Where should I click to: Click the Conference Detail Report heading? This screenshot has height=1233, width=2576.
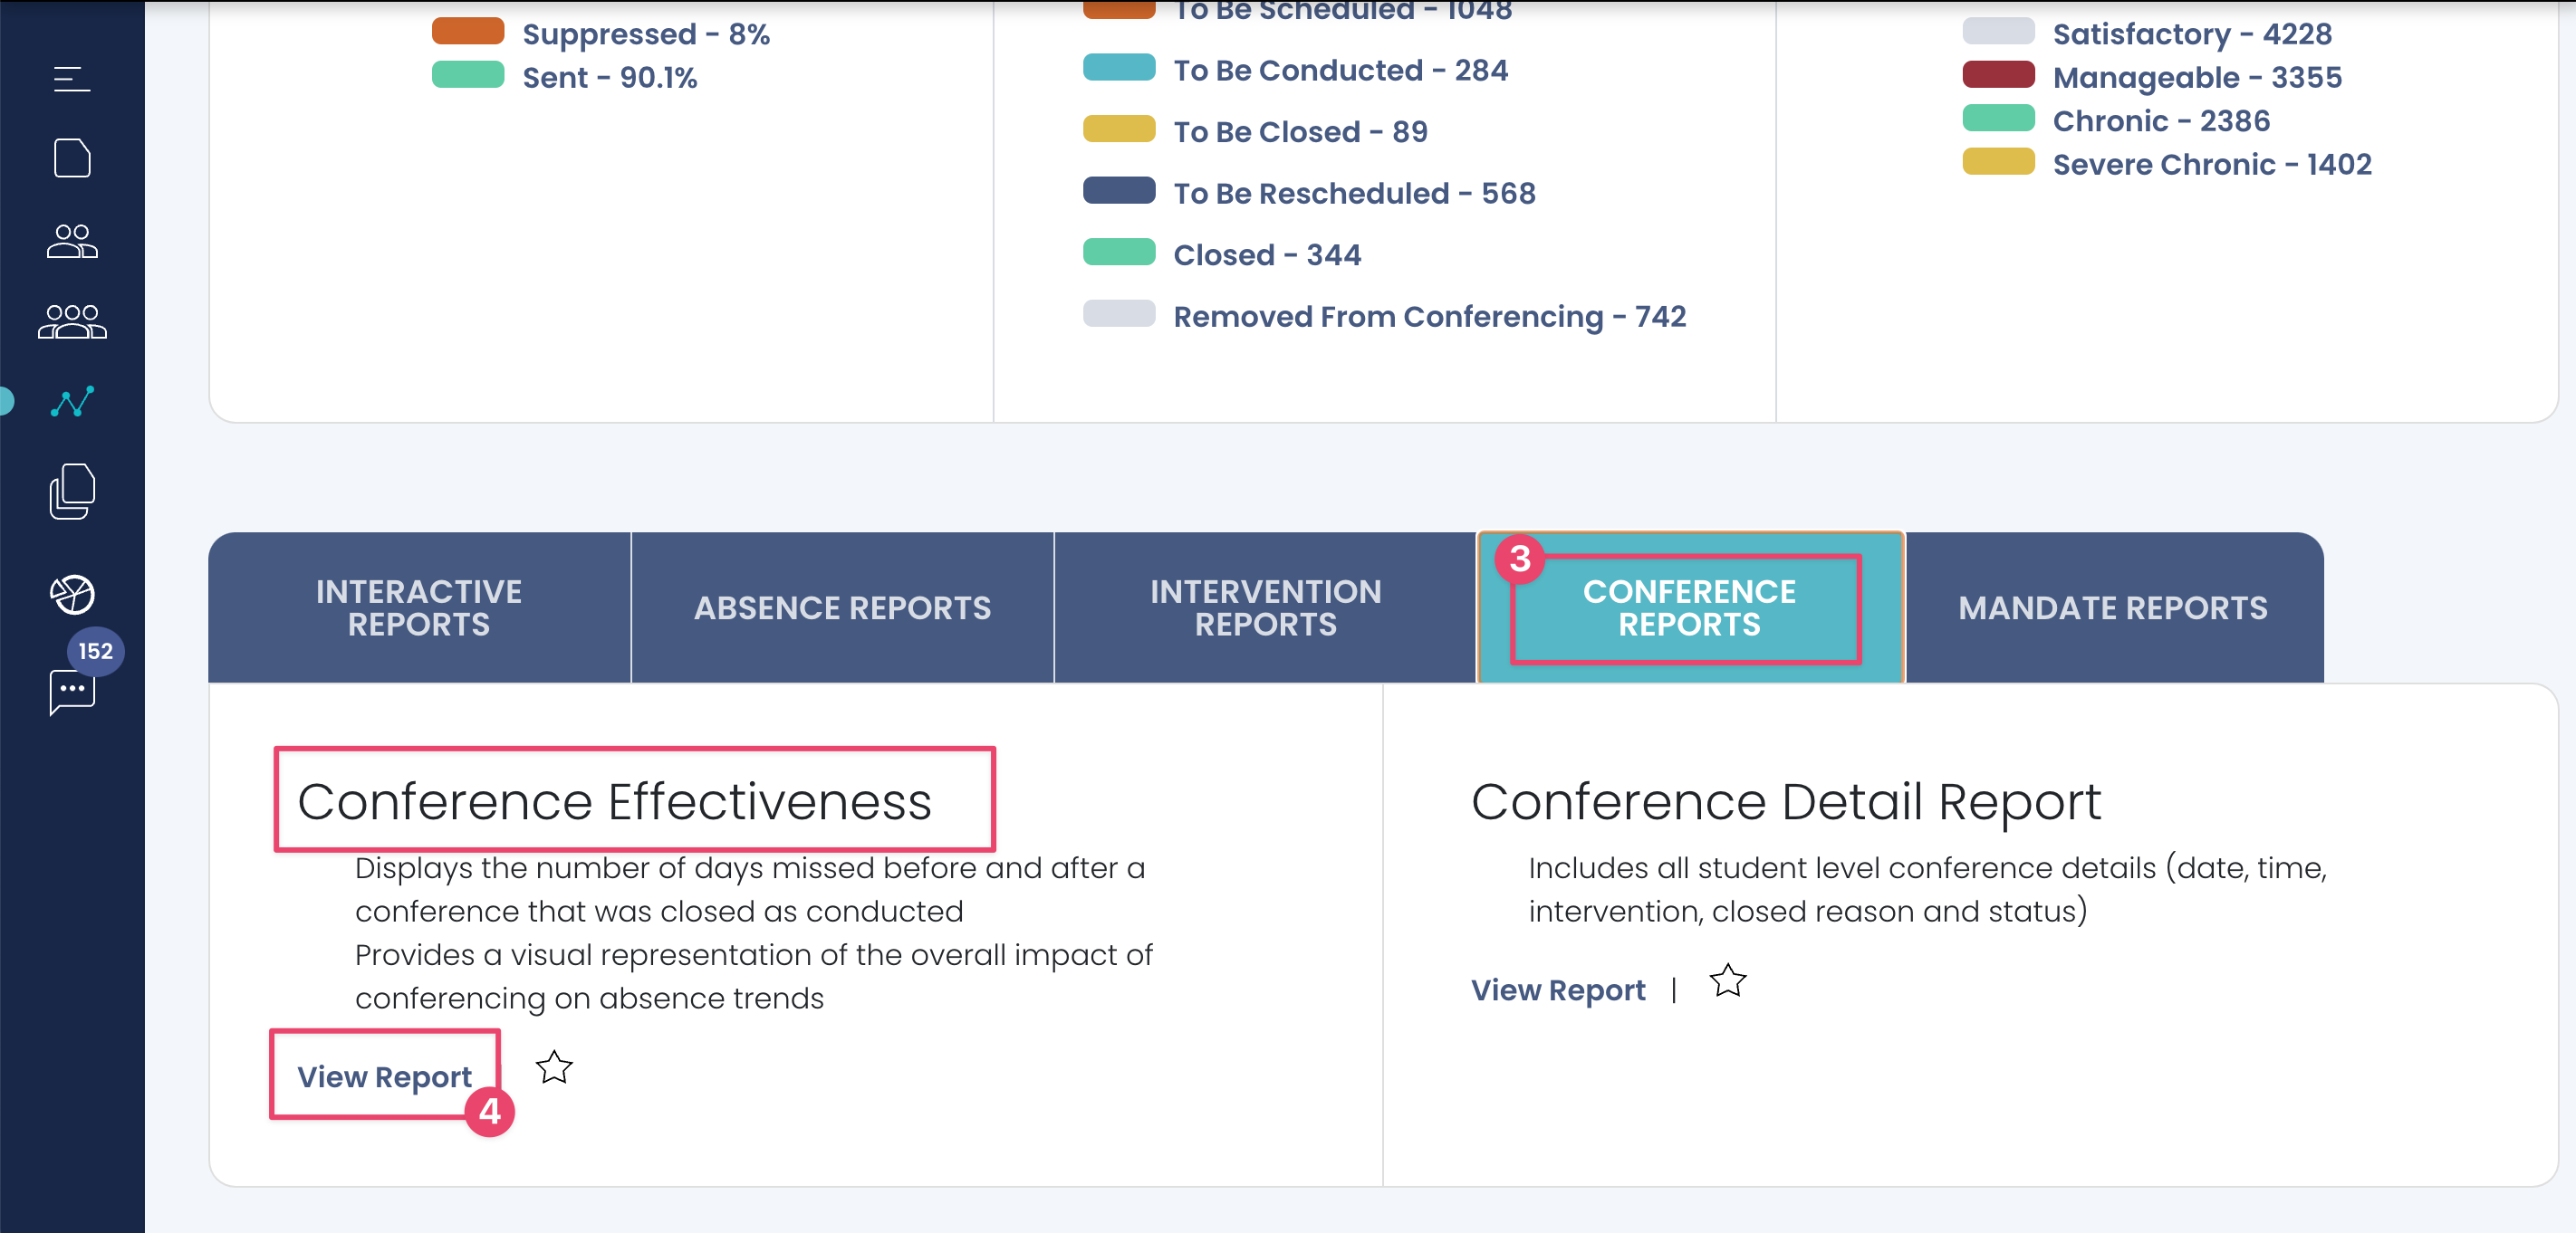(x=1786, y=802)
